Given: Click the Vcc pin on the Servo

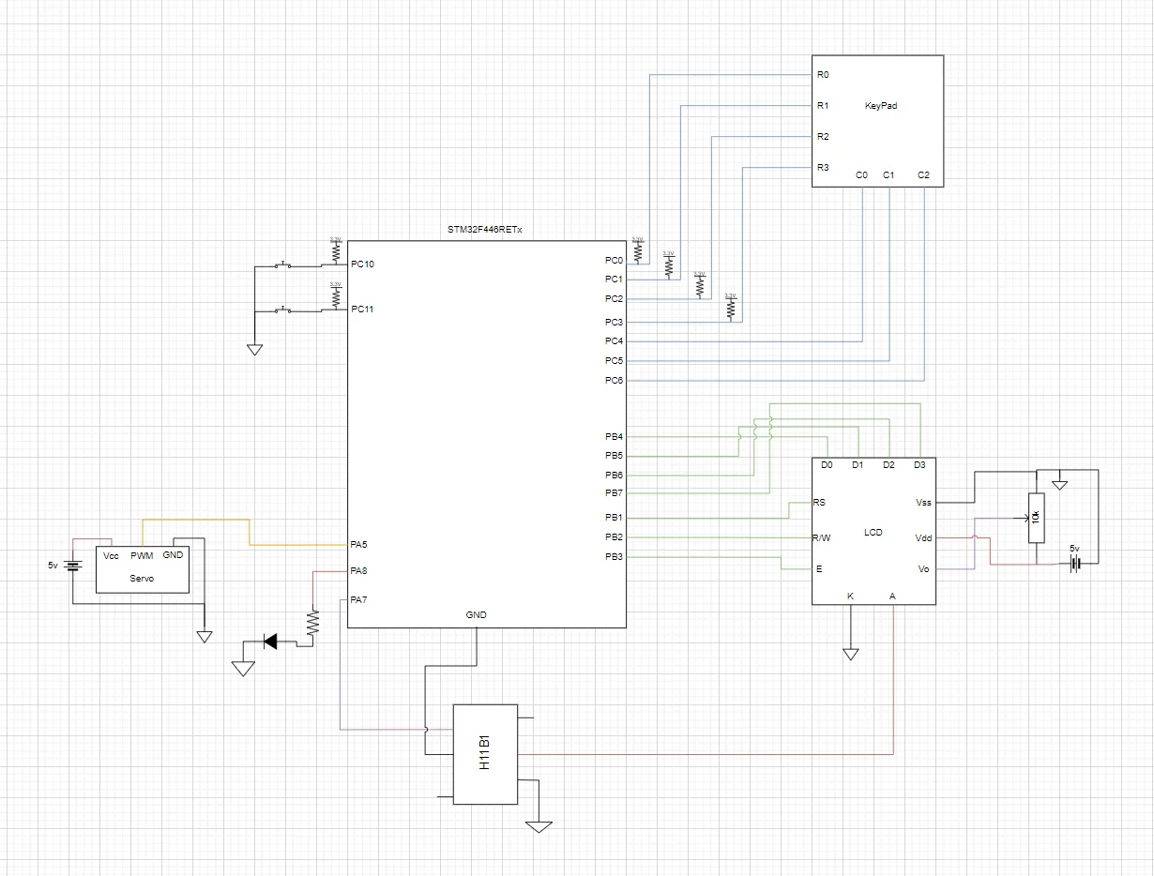Looking at the screenshot, I should click(111, 556).
